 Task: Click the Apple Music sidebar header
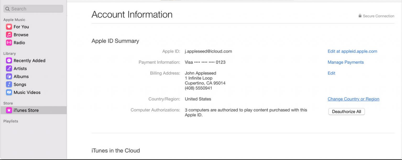(x=14, y=20)
